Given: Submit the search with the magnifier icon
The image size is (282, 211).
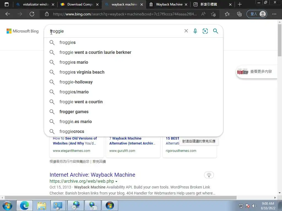Looking at the screenshot, I should (215, 31).
